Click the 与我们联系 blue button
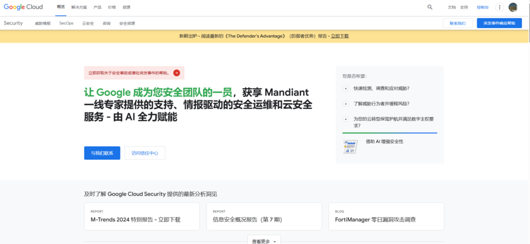Screen dimensions: 530x244 click(102, 153)
